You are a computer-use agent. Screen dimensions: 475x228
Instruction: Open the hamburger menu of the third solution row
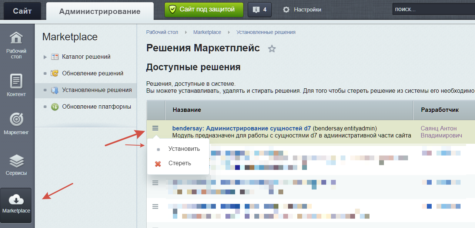tap(155, 183)
